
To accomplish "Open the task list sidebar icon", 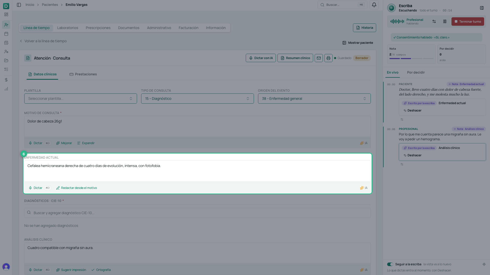I will pyautogui.click(x=6, y=70).
